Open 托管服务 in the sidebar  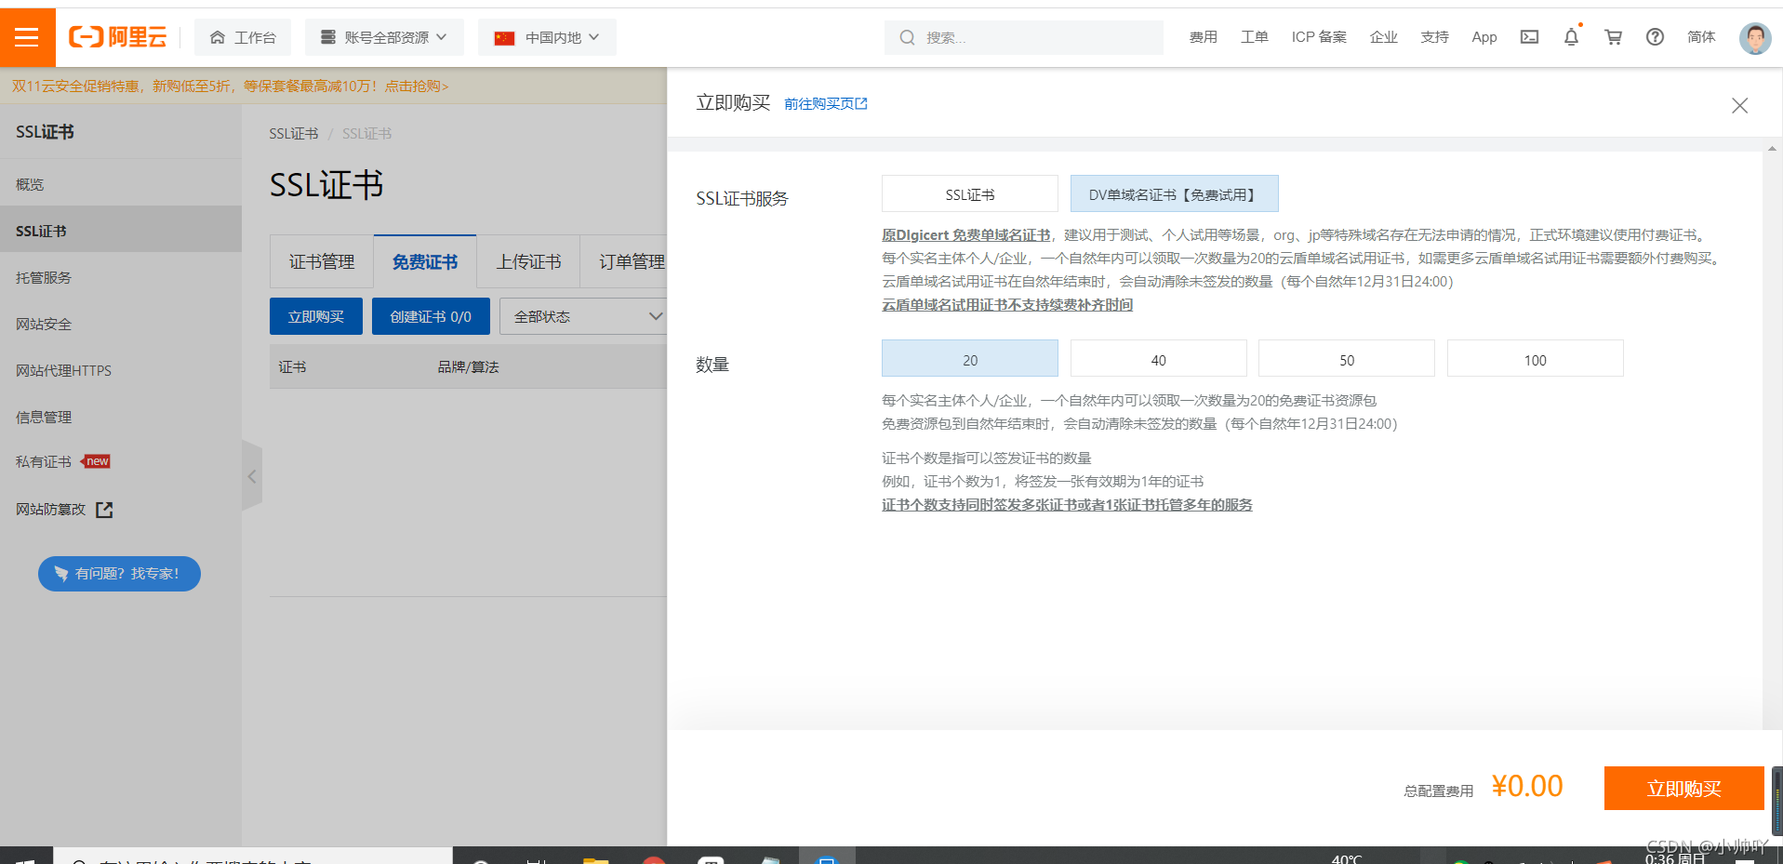pos(121,277)
